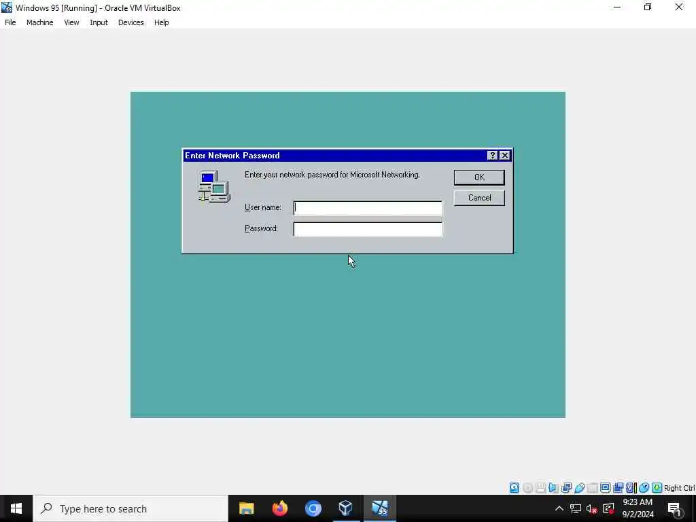Open the Help menu
The image size is (696, 522).
pyautogui.click(x=162, y=22)
